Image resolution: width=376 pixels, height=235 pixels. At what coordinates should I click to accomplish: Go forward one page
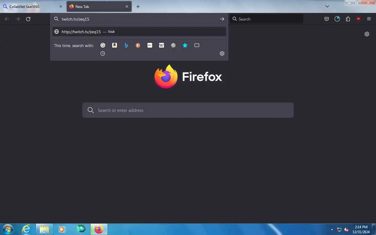click(x=18, y=19)
